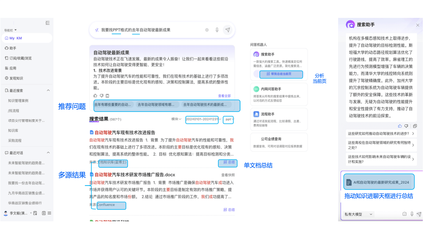The image size is (423, 233).
Task: Collapse the left navigation sidebar
Action: point(47,23)
